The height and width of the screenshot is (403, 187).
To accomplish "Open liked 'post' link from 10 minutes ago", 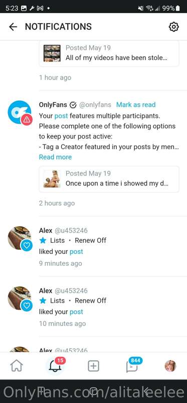I will coord(76,312).
